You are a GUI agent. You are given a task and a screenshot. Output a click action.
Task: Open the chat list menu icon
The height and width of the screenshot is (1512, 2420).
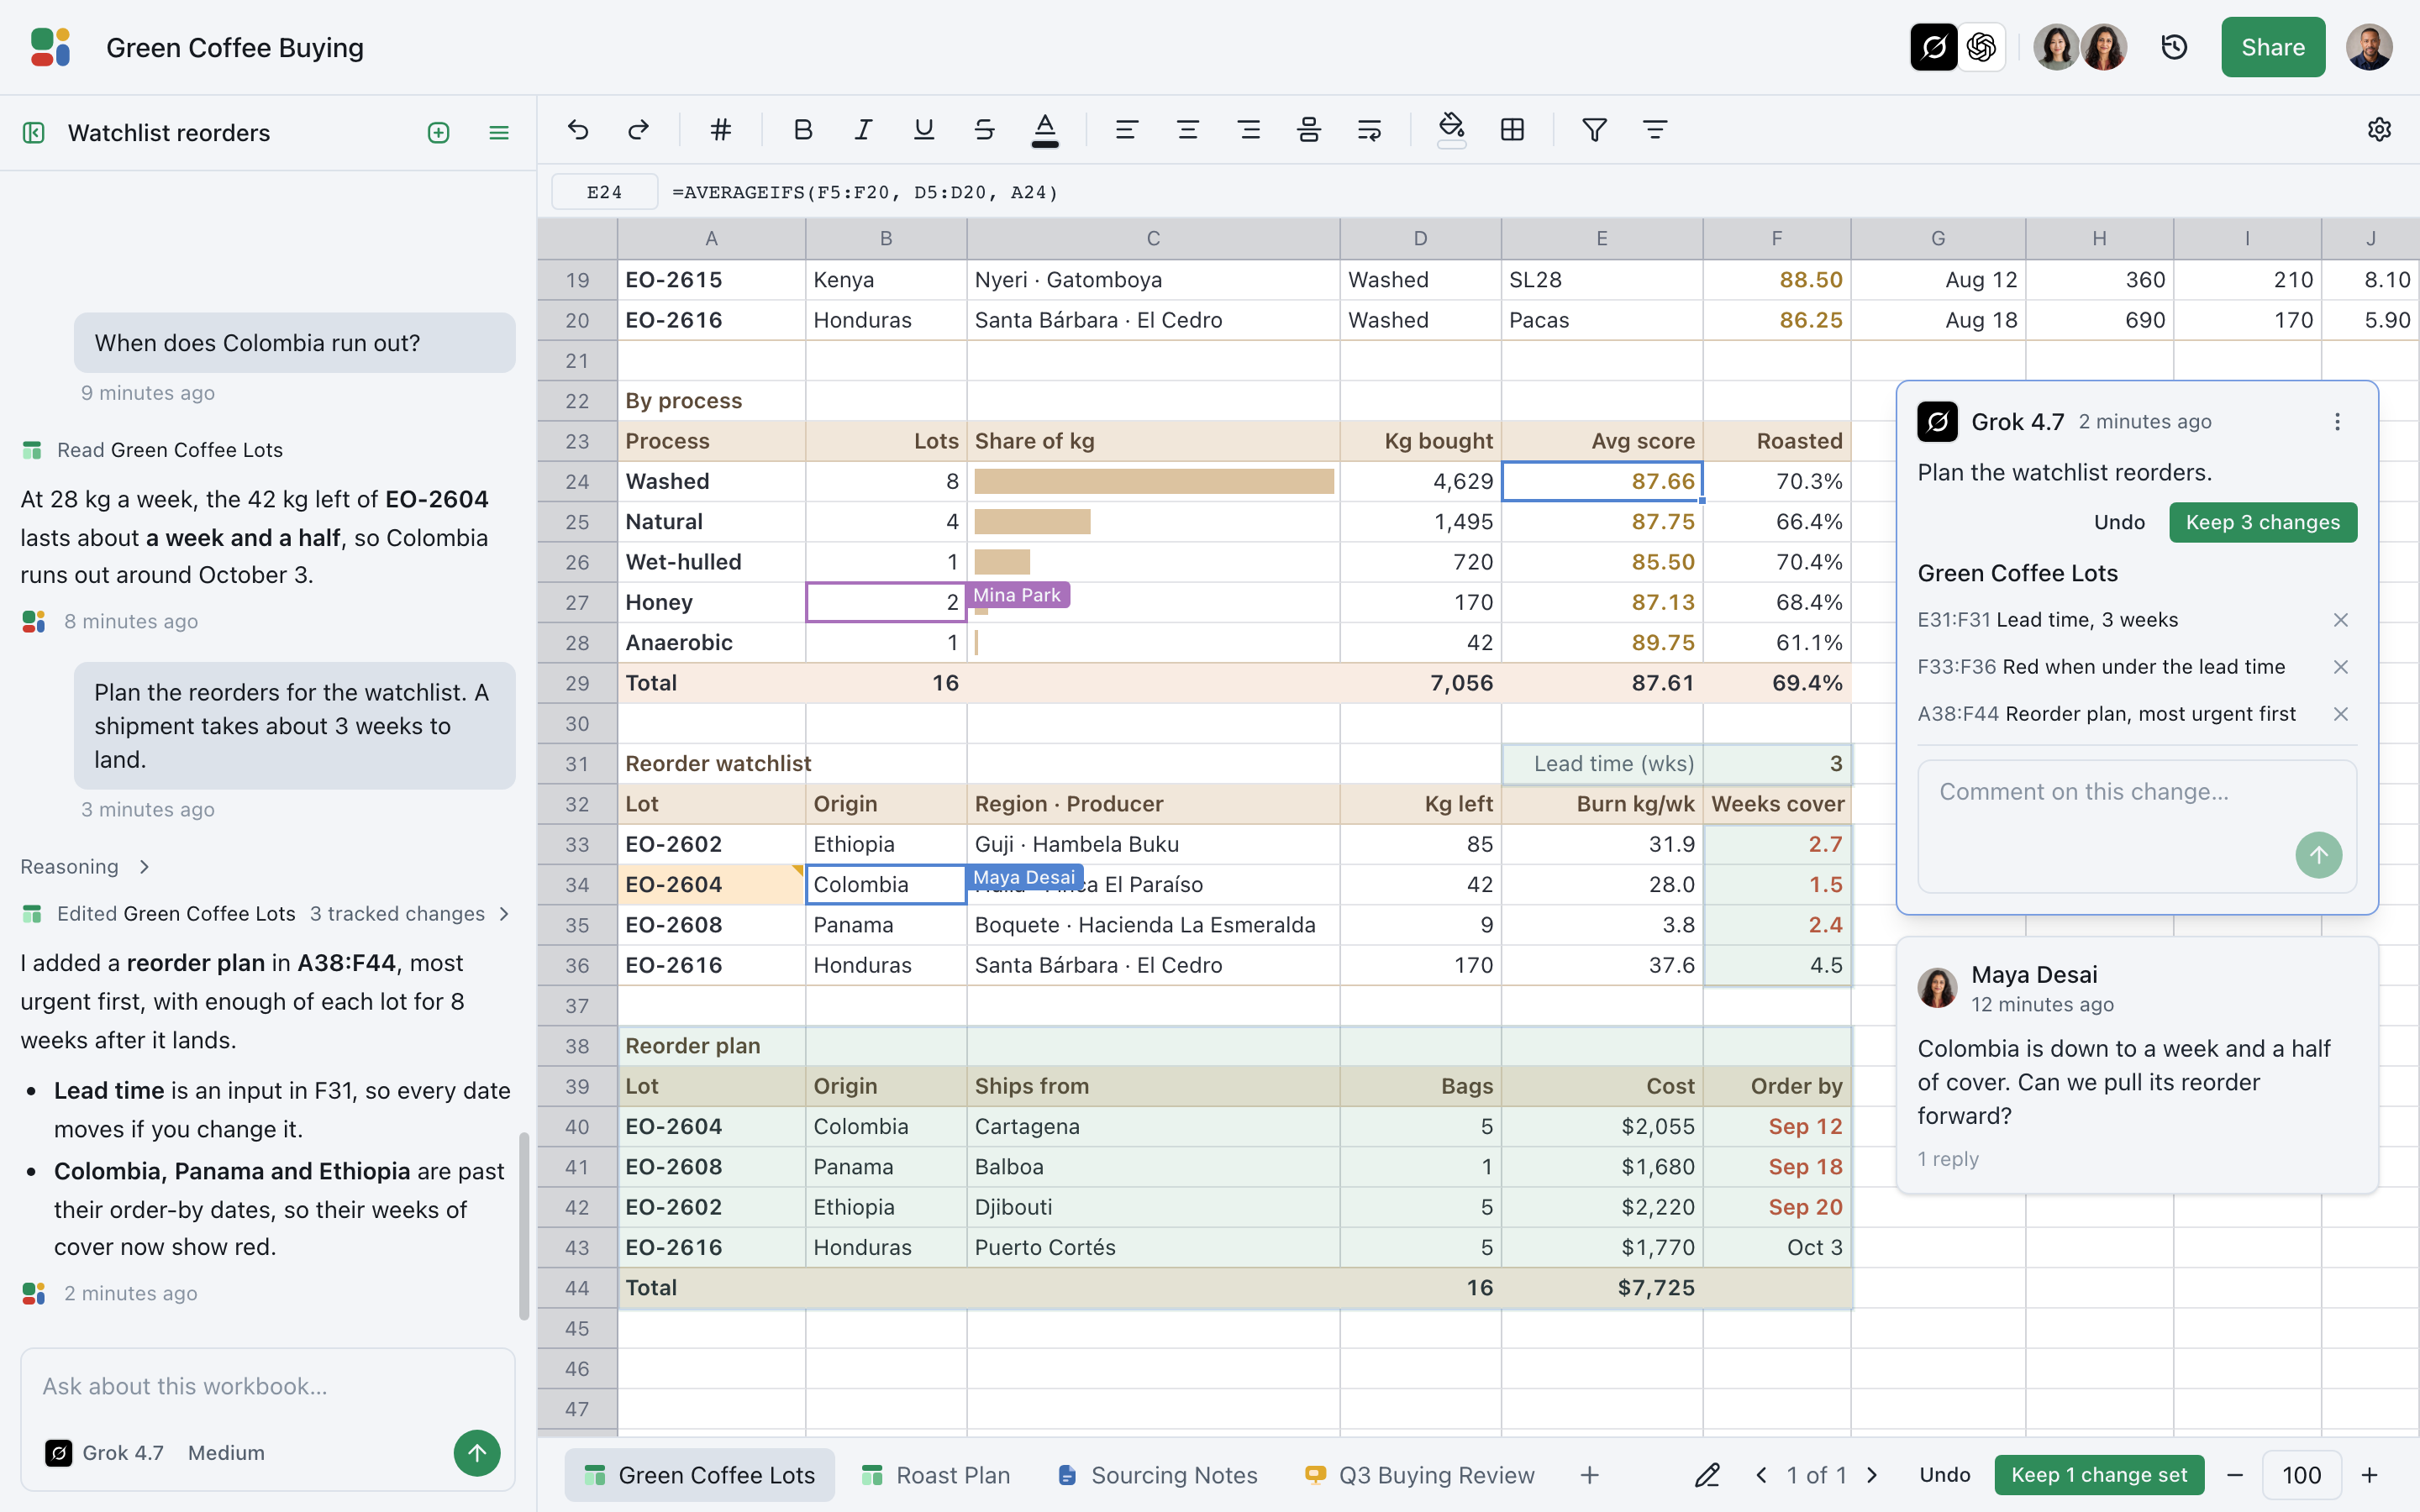click(499, 133)
